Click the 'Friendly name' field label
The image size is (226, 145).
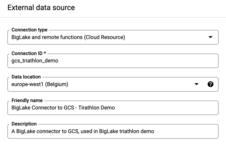[x=27, y=100]
